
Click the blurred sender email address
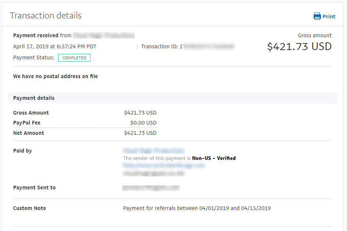click(153, 173)
